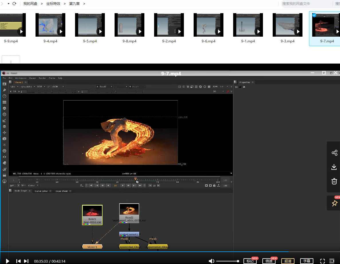340x264 pixels.
Task: Open the 9-3.mp4 video thumbnail
Action: (x=288, y=25)
